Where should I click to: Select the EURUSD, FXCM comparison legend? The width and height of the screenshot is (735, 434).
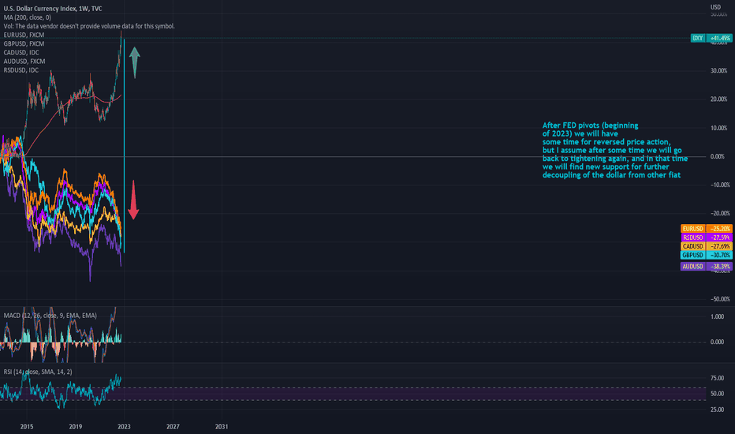[24, 35]
